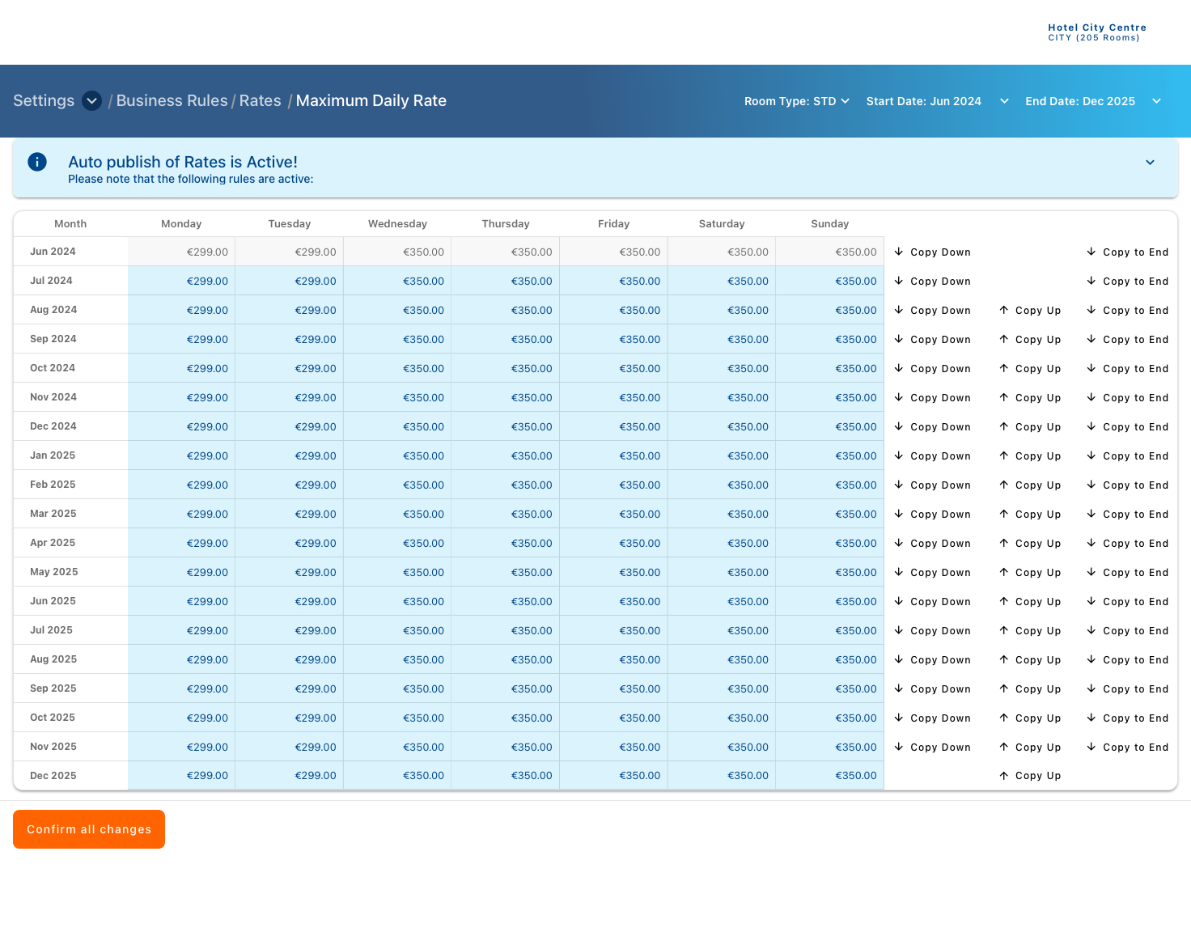The width and height of the screenshot is (1191, 932).
Task: Click Copy Up for Dec 2025
Action: point(1030,776)
